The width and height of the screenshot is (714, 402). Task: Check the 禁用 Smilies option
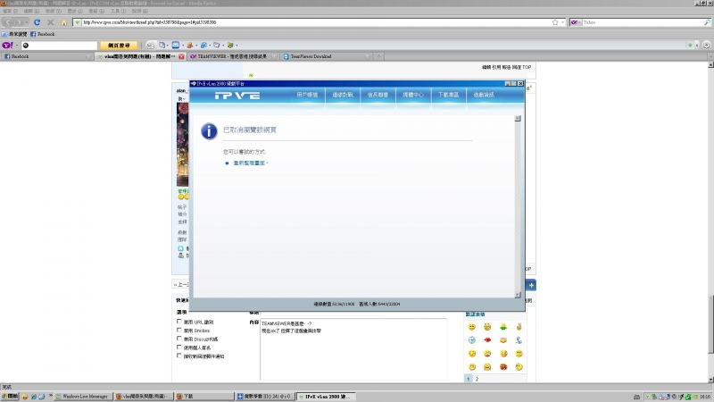[x=179, y=330]
